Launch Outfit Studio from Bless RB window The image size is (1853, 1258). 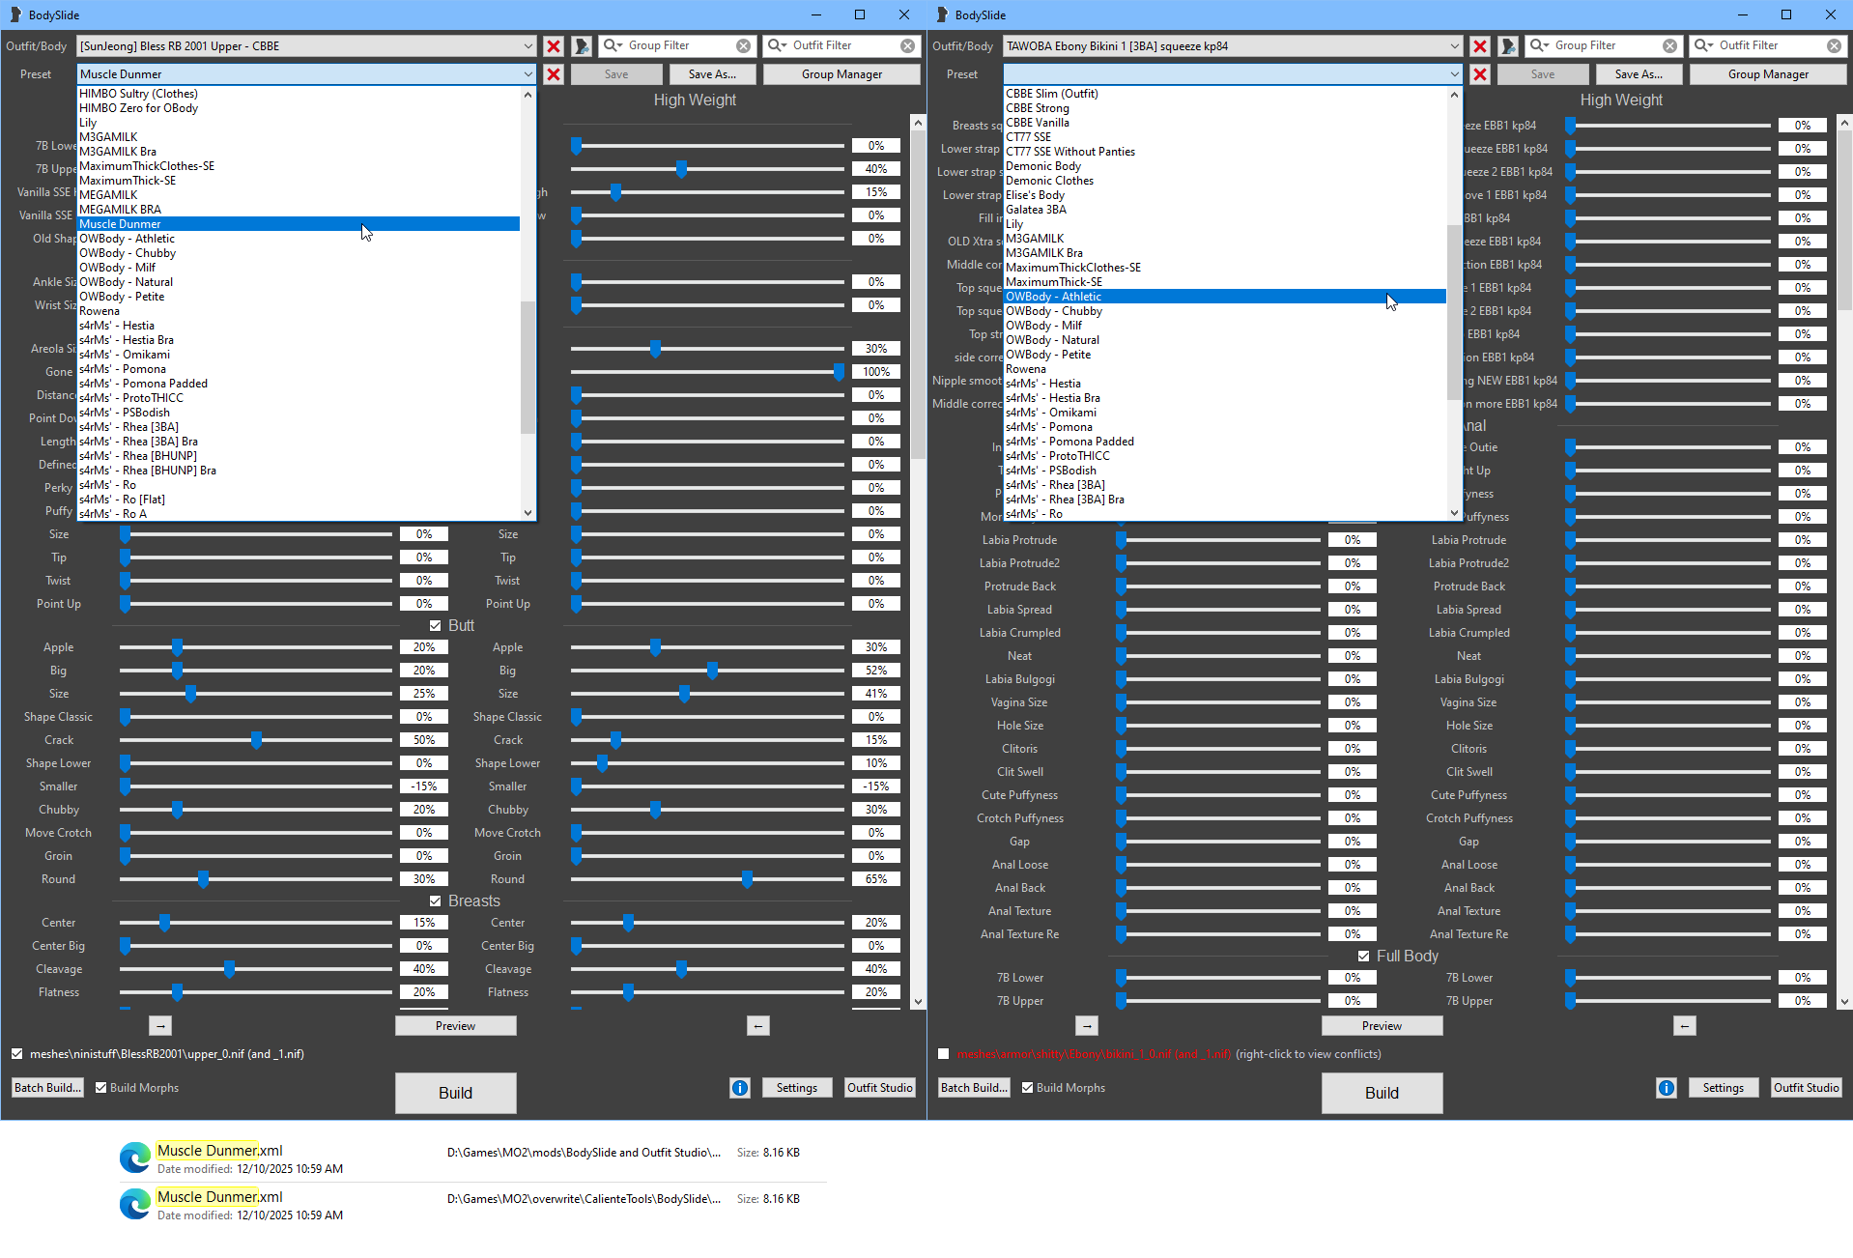[x=879, y=1088]
